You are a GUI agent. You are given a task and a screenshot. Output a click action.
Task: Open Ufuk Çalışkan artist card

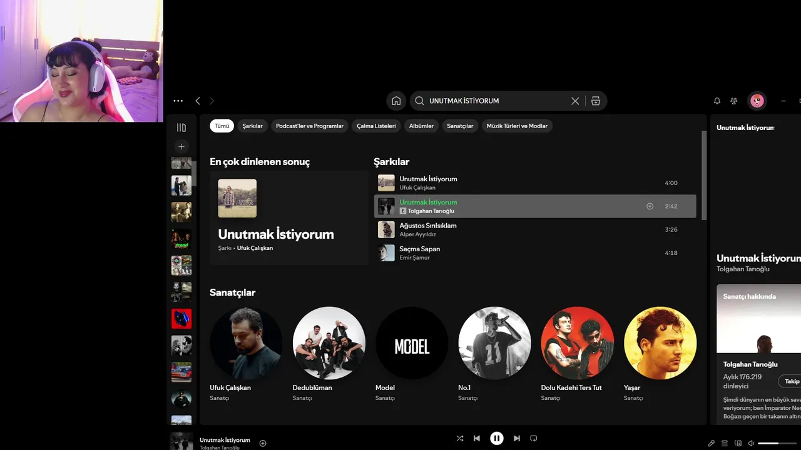[x=246, y=354]
